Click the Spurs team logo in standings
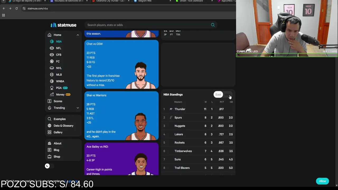 pos(171,117)
